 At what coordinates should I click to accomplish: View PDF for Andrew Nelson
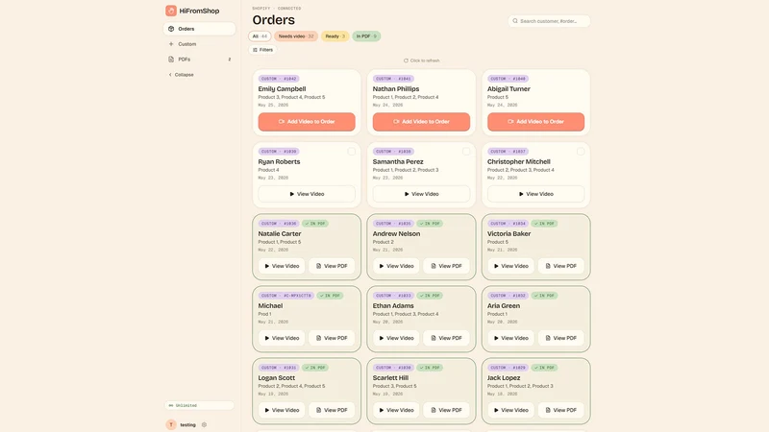[446, 266]
